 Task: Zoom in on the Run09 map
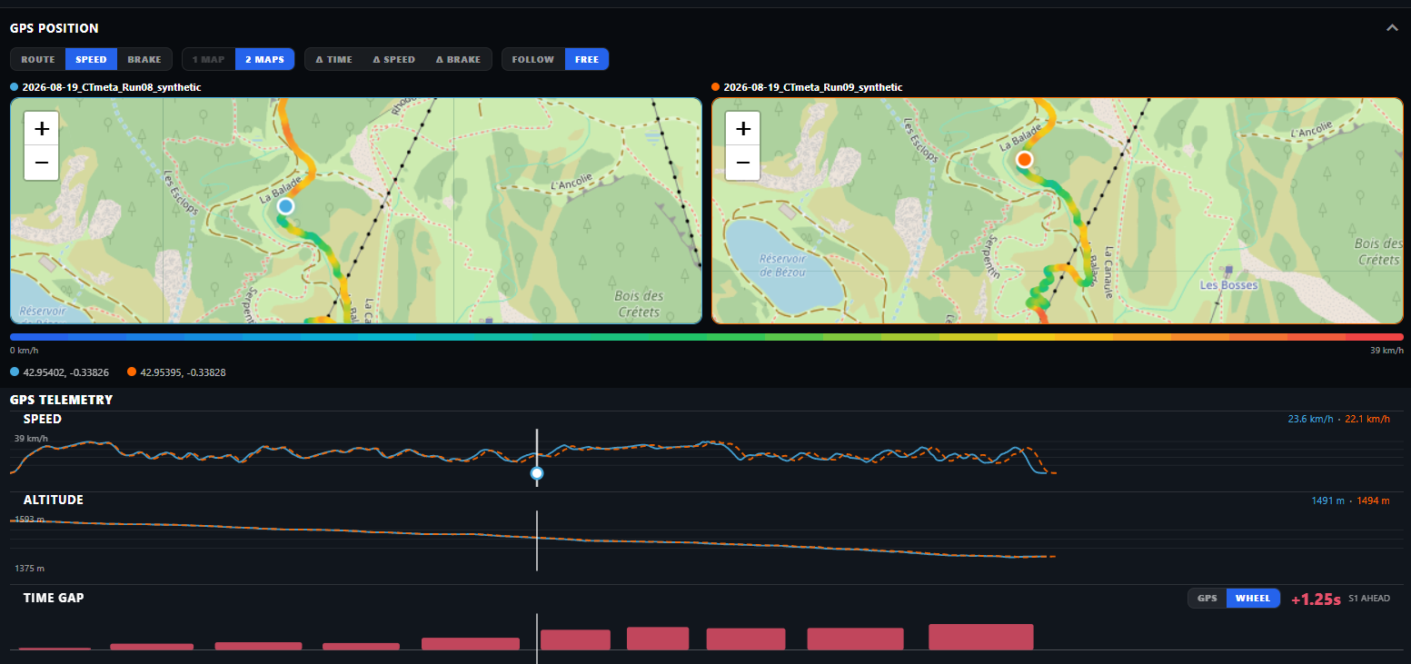743,128
